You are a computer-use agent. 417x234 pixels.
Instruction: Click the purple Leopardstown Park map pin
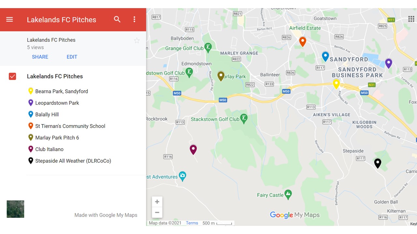click(388, 63)
